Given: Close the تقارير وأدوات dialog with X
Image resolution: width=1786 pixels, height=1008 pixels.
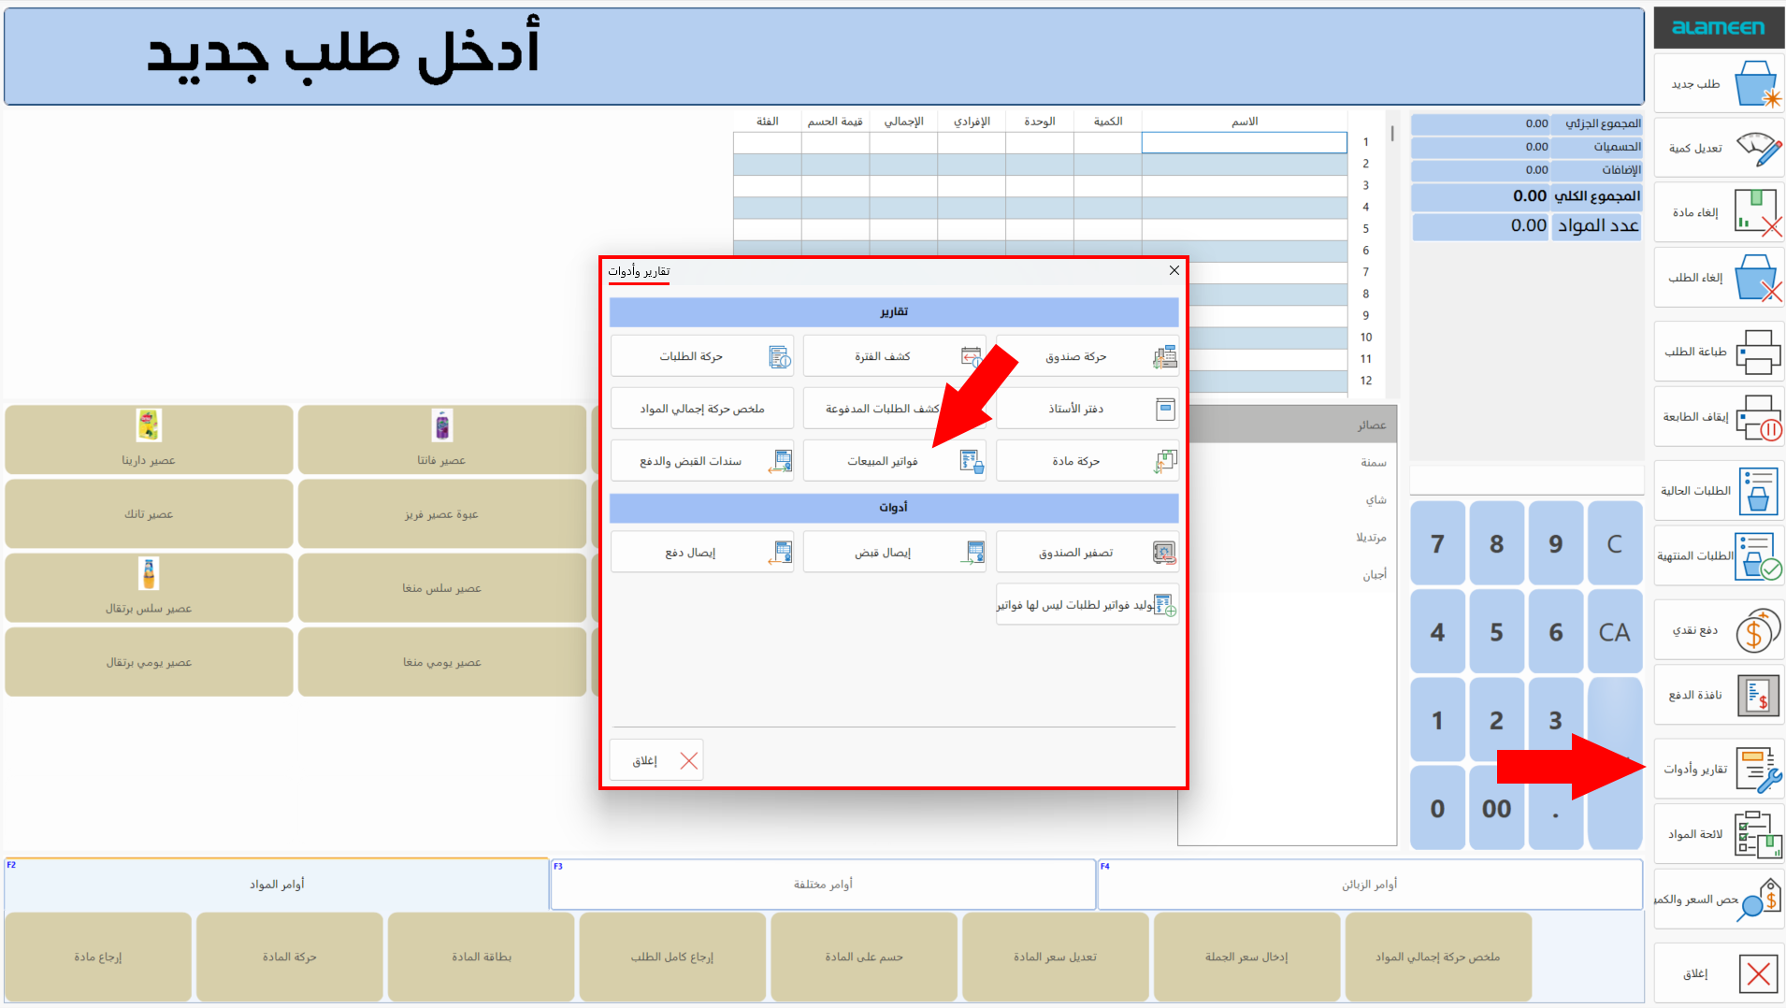Looking at the screenshot, I should 1174,270.
